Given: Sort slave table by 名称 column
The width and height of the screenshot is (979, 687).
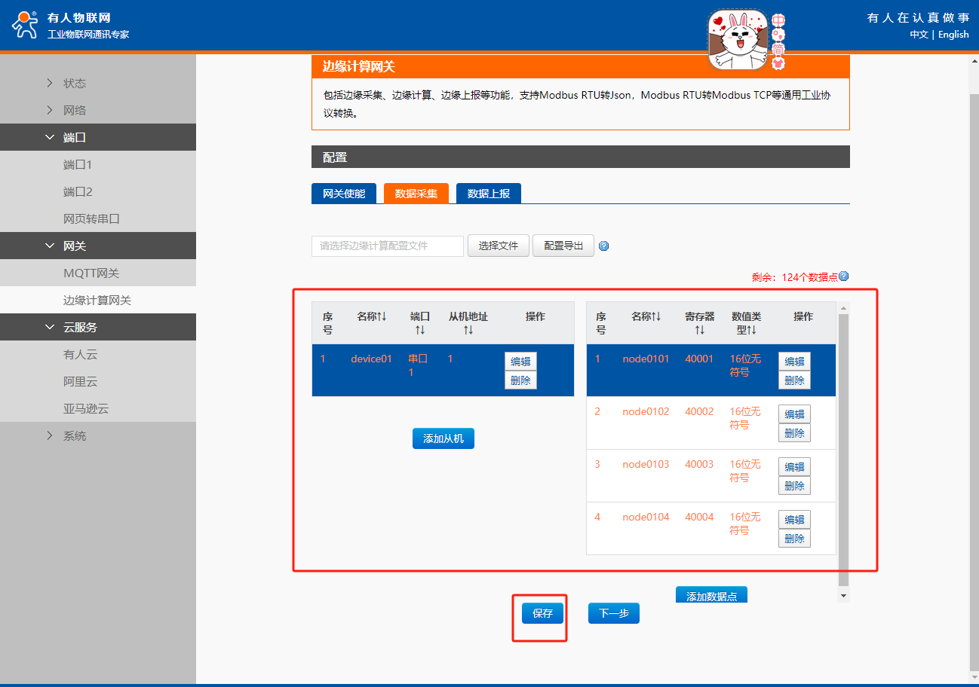Looking at the screenshot, I should (371, 317).
